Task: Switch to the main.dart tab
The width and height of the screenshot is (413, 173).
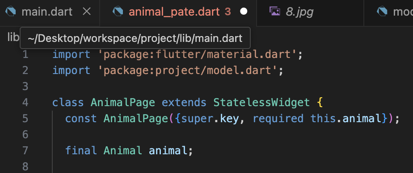Action: (x=47, y=12)
